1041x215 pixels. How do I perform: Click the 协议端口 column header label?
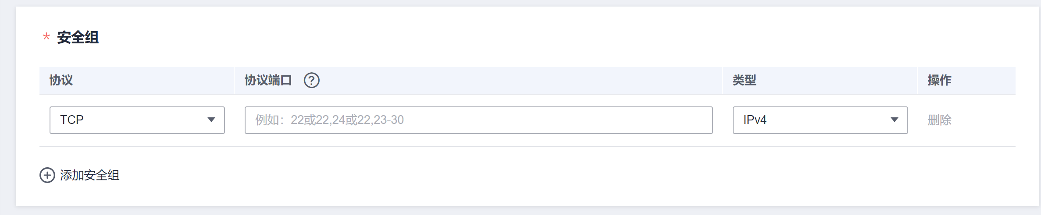click(268, 81)
